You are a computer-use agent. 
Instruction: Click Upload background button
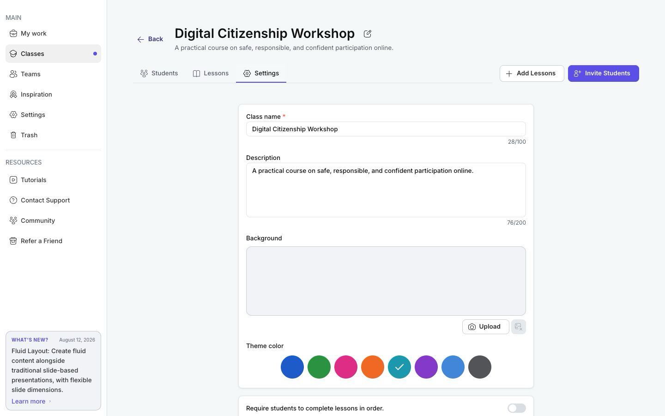485,327
